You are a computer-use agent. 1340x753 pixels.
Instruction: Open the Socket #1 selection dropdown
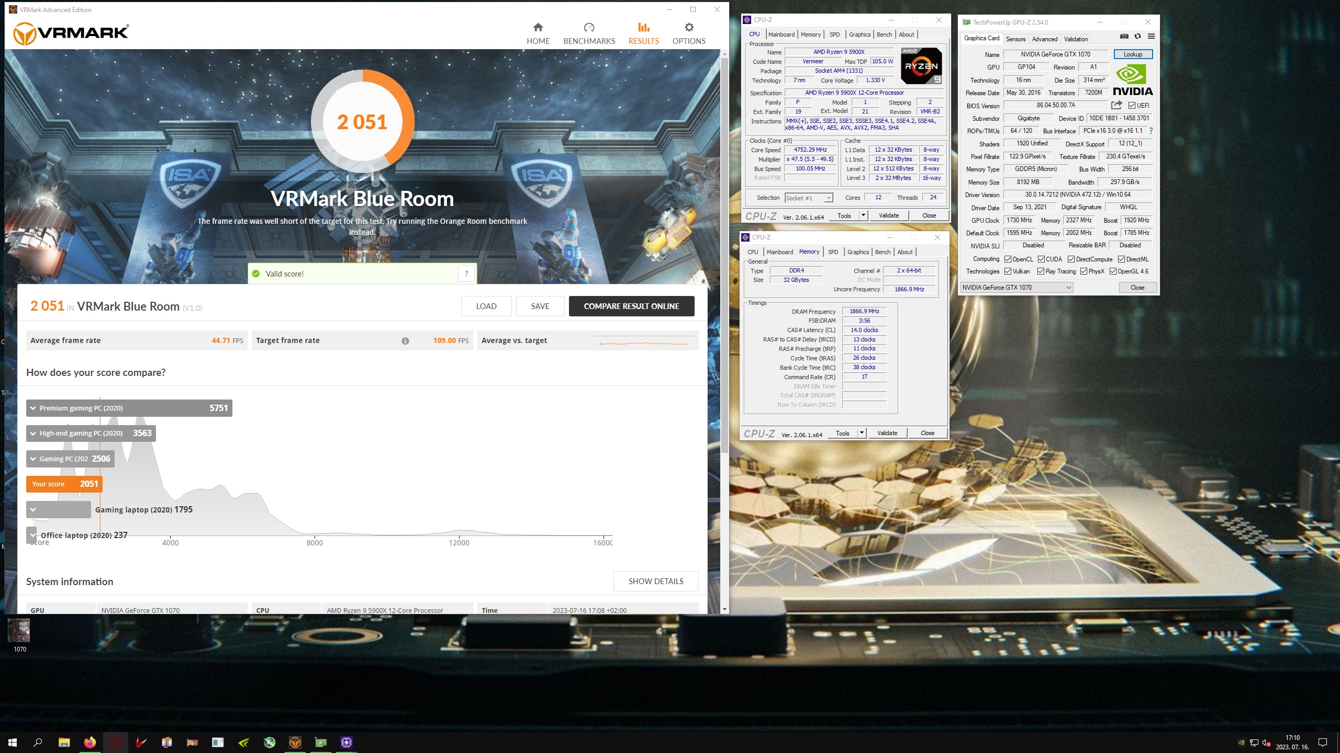click(x=809, y=198)
